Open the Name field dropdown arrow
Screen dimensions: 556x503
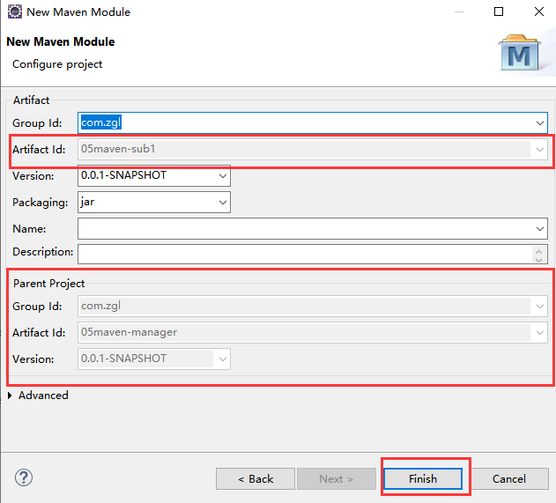coord(539,229)
